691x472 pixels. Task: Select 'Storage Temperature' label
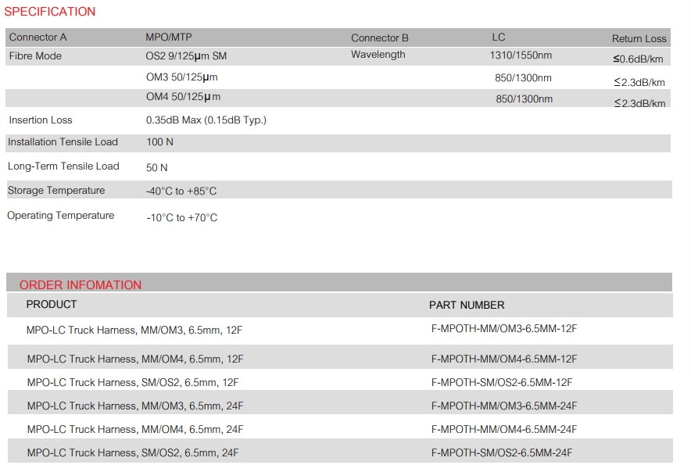point(56,191)
